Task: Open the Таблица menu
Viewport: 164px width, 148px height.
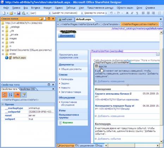Action: coord(71,8)
